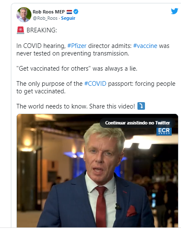Open the #vaccine hashtag
This screenshot has width=181, height=230.
tap(145, 46)
